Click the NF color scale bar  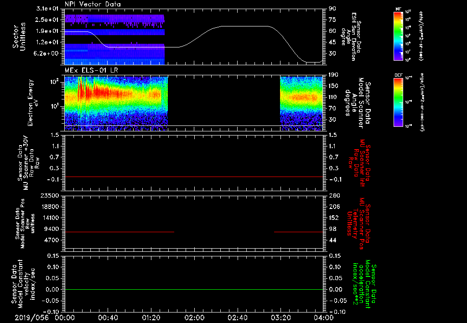(399, 36)
